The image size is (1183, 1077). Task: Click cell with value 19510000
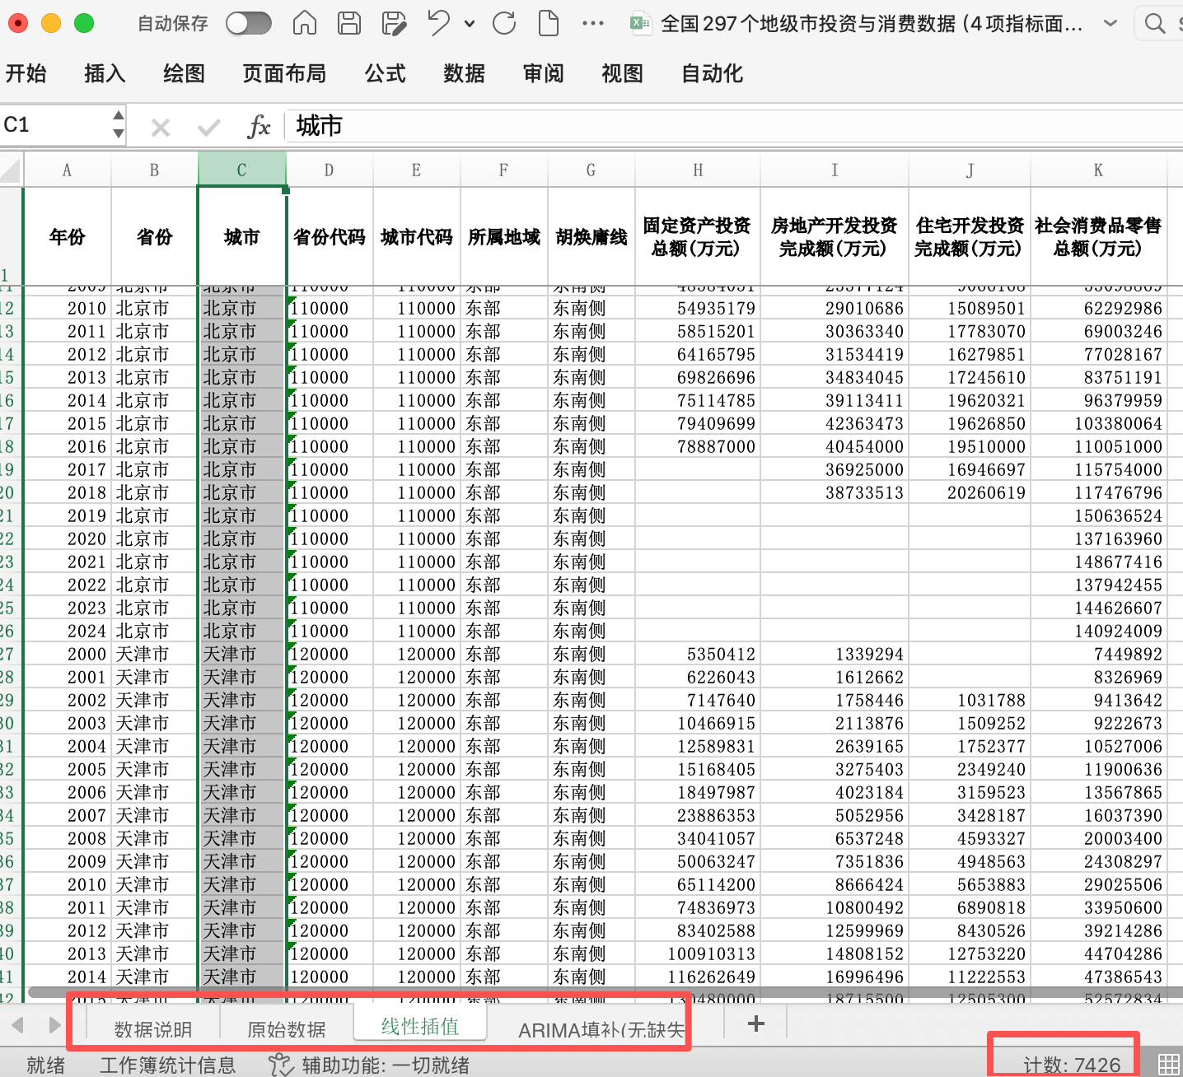pyautogui.click(x=970, y=446)
